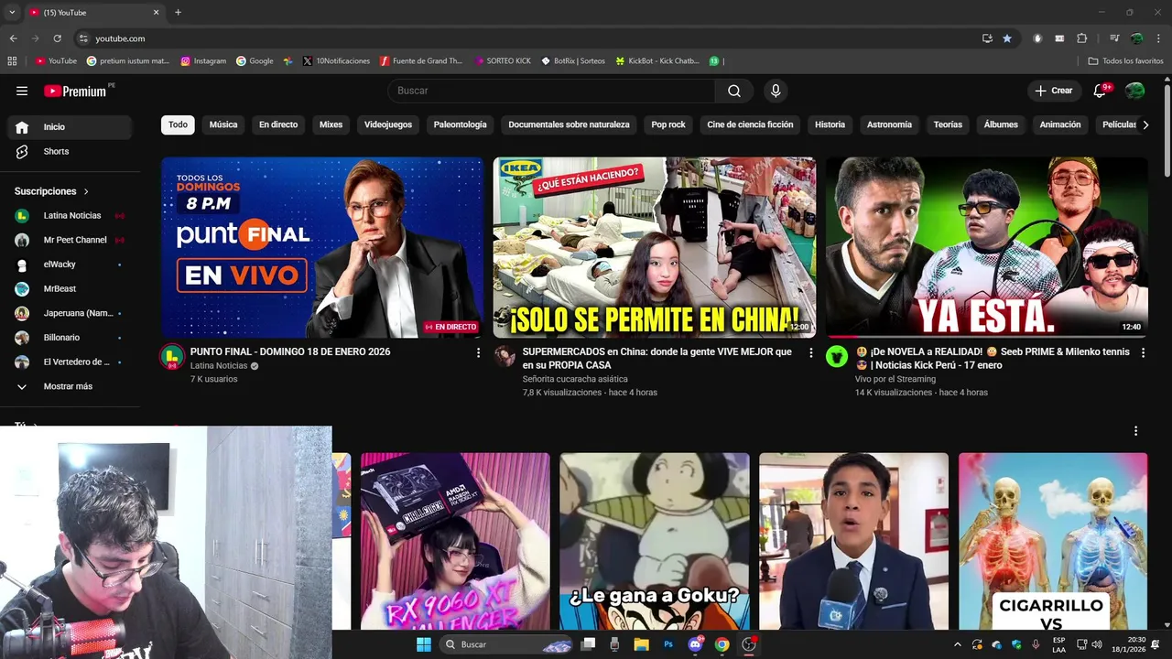Open more options for De NOVELA a REALIDAD video
The width and height of the screenshot is (1172, 659).
1142,352
